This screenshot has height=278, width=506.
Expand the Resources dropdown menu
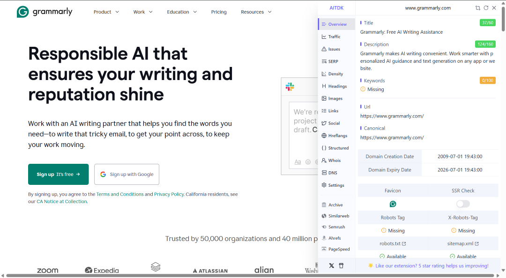[256, 12]
